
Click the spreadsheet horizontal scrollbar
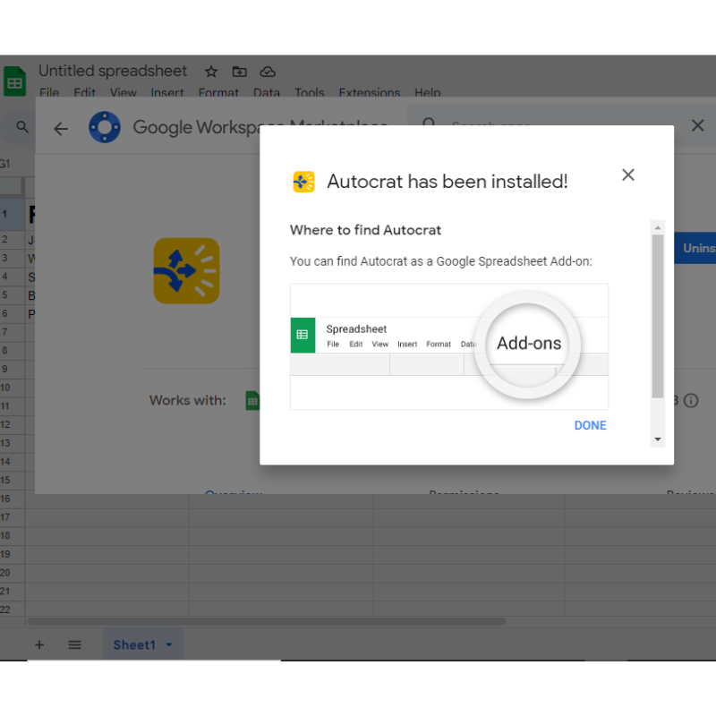[267, 621]
